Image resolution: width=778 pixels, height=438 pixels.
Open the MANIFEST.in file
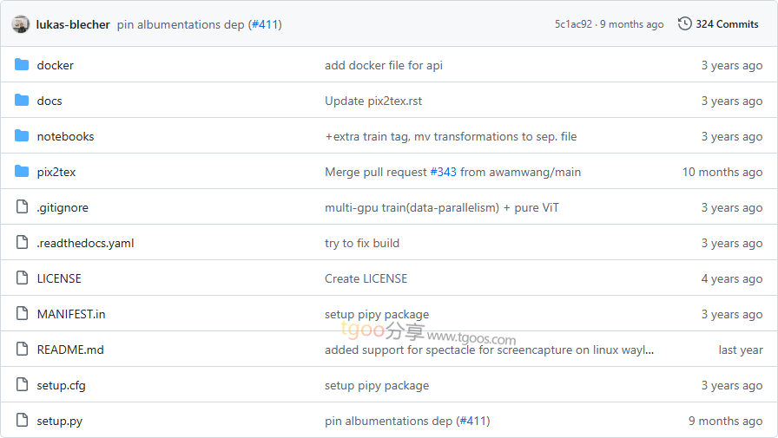[x=71, y=314]
